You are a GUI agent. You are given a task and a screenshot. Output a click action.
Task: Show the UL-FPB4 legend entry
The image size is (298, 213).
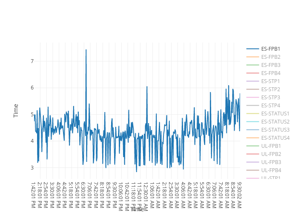[x=271, y=170]
